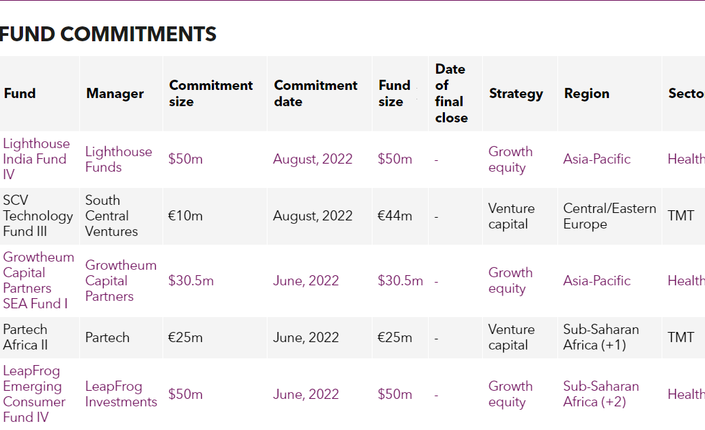The width and height of the screenshot is (705, 430).
Task: Click the LeapFrog Investments manager link
Action: click(121, 394)
